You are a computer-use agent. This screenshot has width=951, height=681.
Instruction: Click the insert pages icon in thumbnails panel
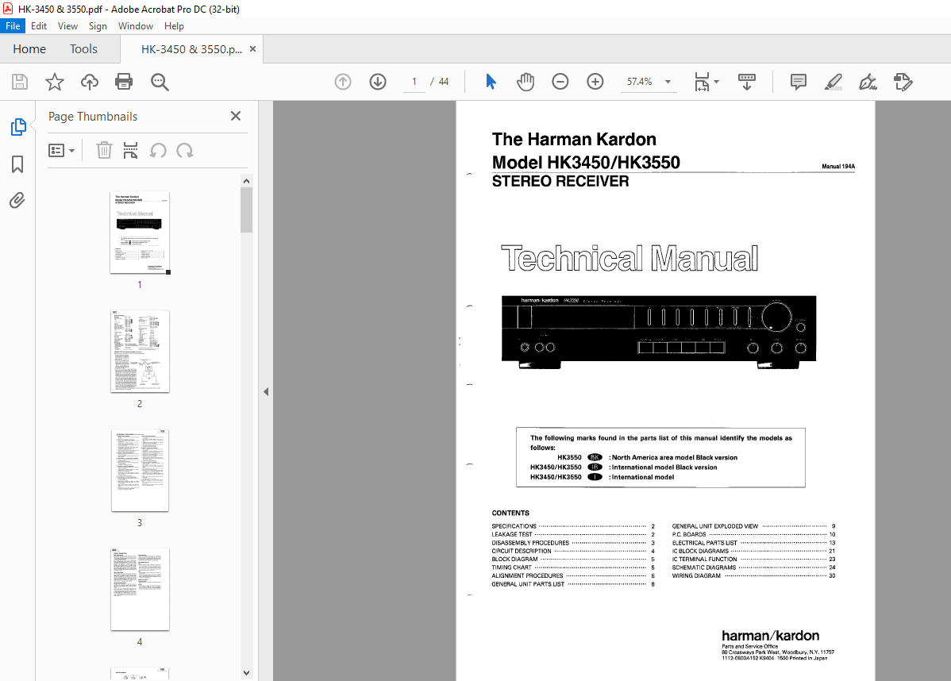click(x=130, y=150)
